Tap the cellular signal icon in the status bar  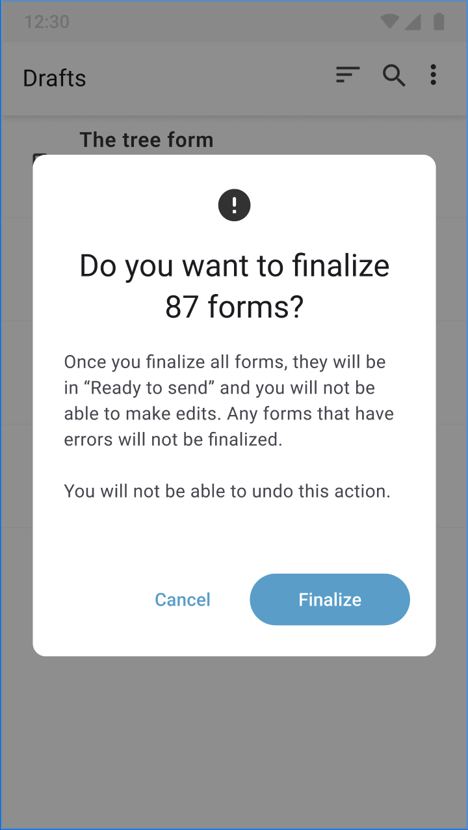point(412,21)
